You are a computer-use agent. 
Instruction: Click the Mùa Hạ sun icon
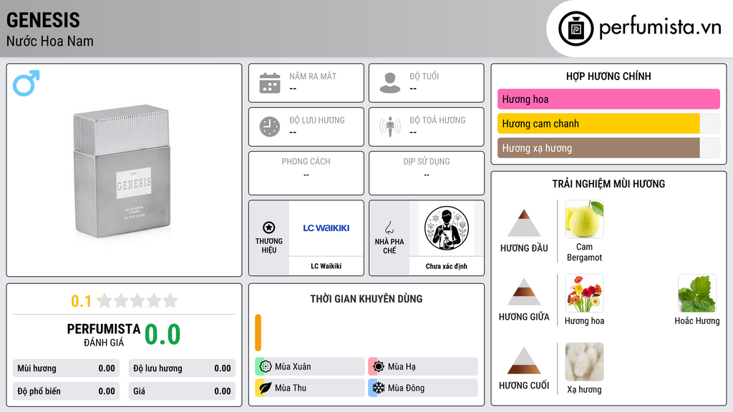coord(379,367)
